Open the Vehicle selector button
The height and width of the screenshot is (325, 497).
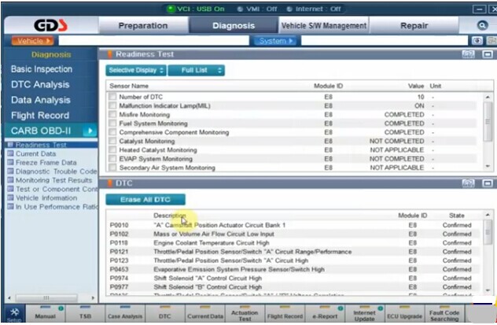pos(33,41)
